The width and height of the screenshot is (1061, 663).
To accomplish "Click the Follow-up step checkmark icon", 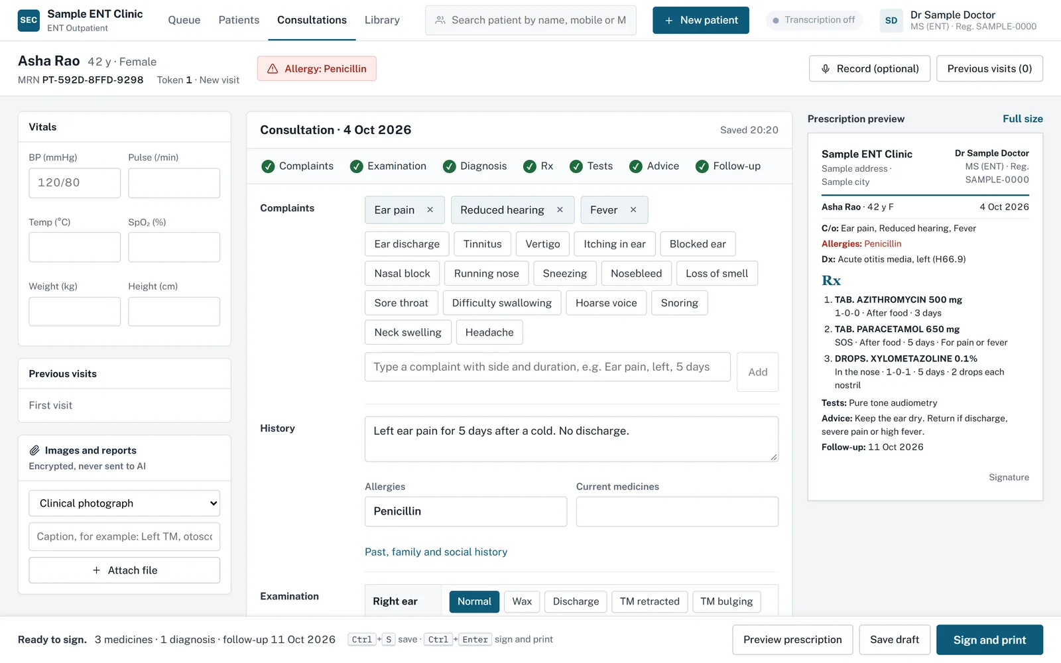I will click(x=702, y=166).
